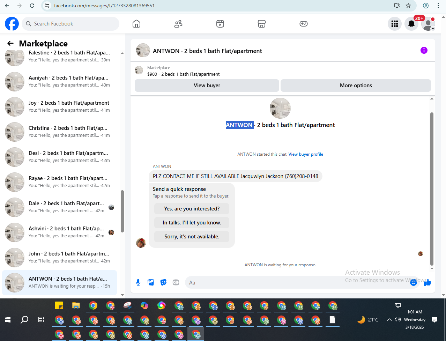This screenshot has width=446, height=341.
Task: Select the ANTWON conversation in list
Action: pos(60,283)
